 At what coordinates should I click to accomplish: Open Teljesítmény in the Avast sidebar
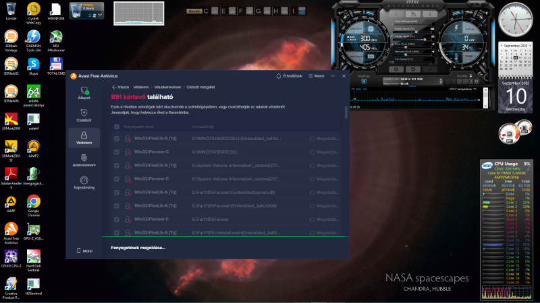pos(84,182)
